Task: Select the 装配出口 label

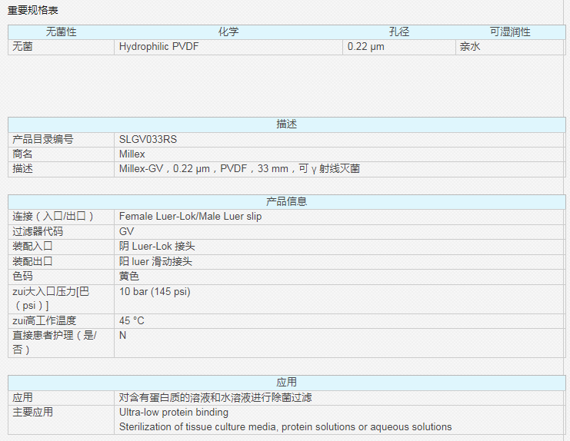Action: point(33,261)
